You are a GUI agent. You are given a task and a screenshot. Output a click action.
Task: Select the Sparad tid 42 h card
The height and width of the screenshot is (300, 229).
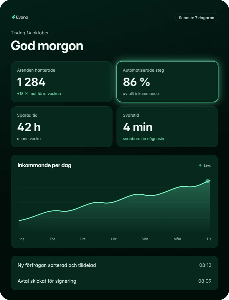[x=62, y=127]
